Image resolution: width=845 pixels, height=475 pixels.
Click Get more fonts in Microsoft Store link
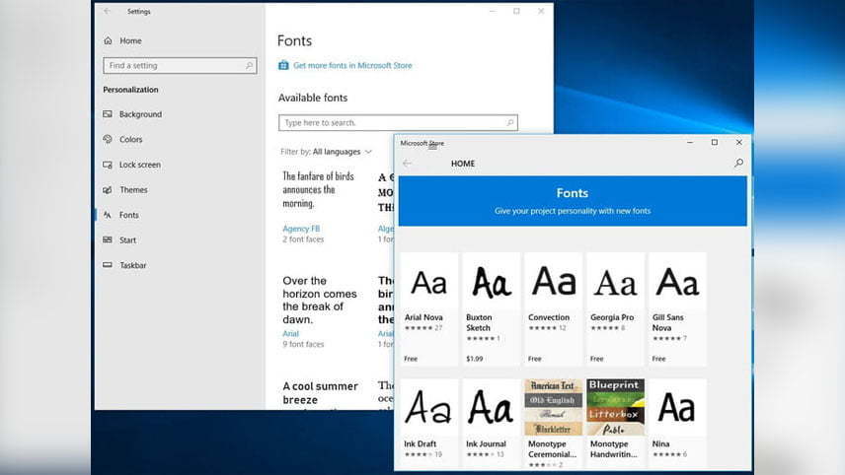(x=352, y=65)
